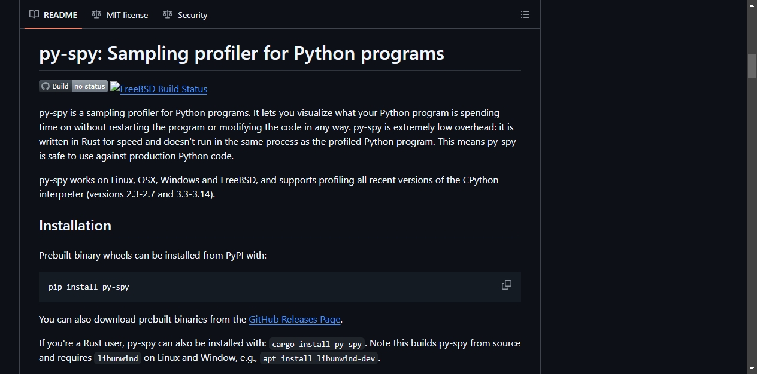Click the '(versions 2.3-2.7 and 3.3-3.14)' text
The height and width of the screenshot is (374, 757).
point(150,194)
